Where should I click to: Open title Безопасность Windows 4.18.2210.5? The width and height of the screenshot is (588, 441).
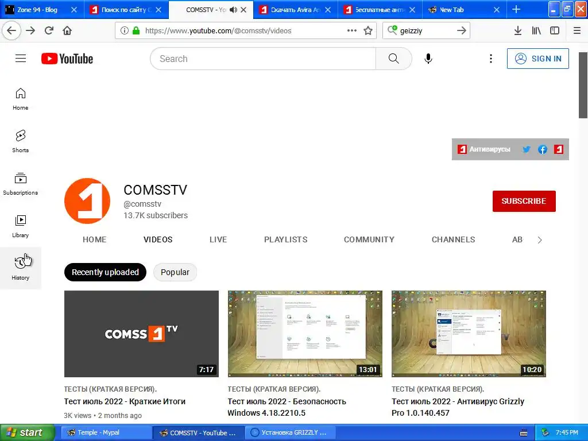287,407
